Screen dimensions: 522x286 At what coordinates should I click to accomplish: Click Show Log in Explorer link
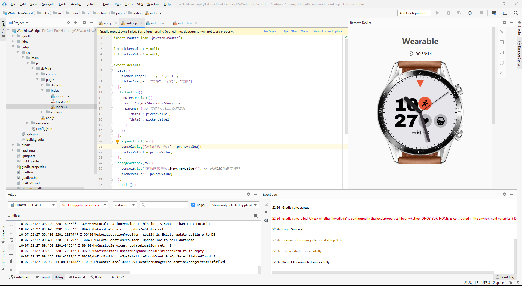pos(328,31)
